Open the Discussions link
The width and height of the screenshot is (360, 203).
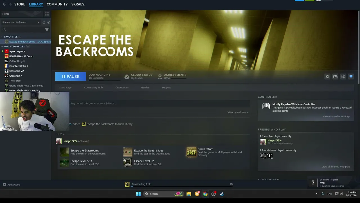pos(122,87)
